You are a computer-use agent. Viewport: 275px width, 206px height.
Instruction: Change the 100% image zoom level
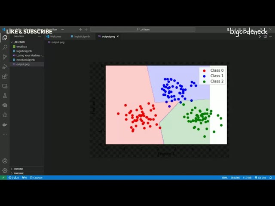click(224, 178)
